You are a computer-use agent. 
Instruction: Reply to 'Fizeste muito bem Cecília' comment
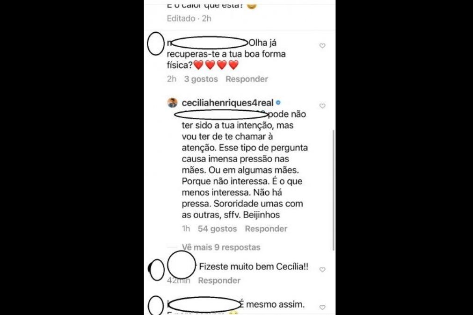coord(219,280)
